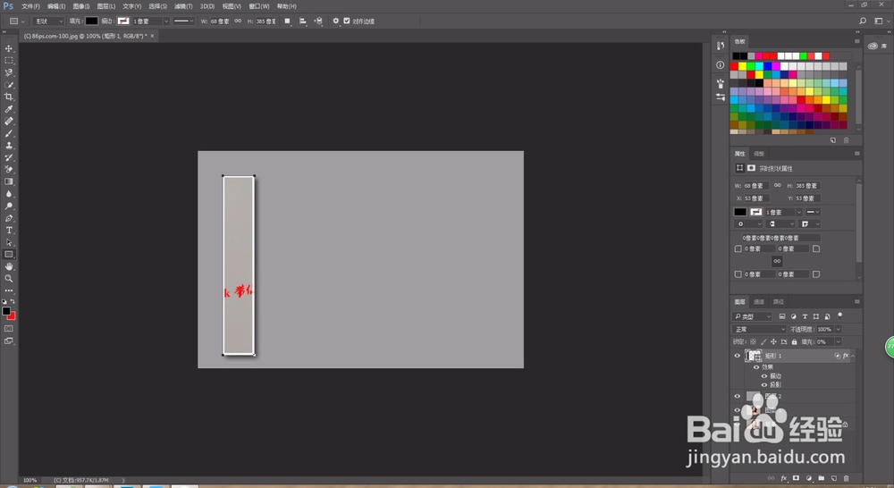
Task: Open the search icon at top right
Action: tap(863, 21)
